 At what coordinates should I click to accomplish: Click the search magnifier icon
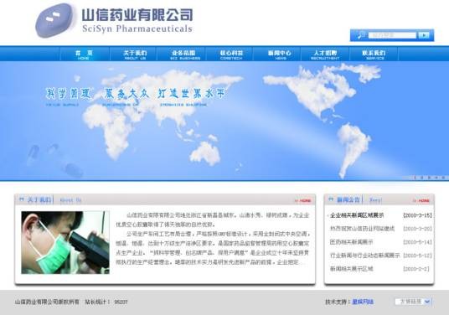(361, 35)
